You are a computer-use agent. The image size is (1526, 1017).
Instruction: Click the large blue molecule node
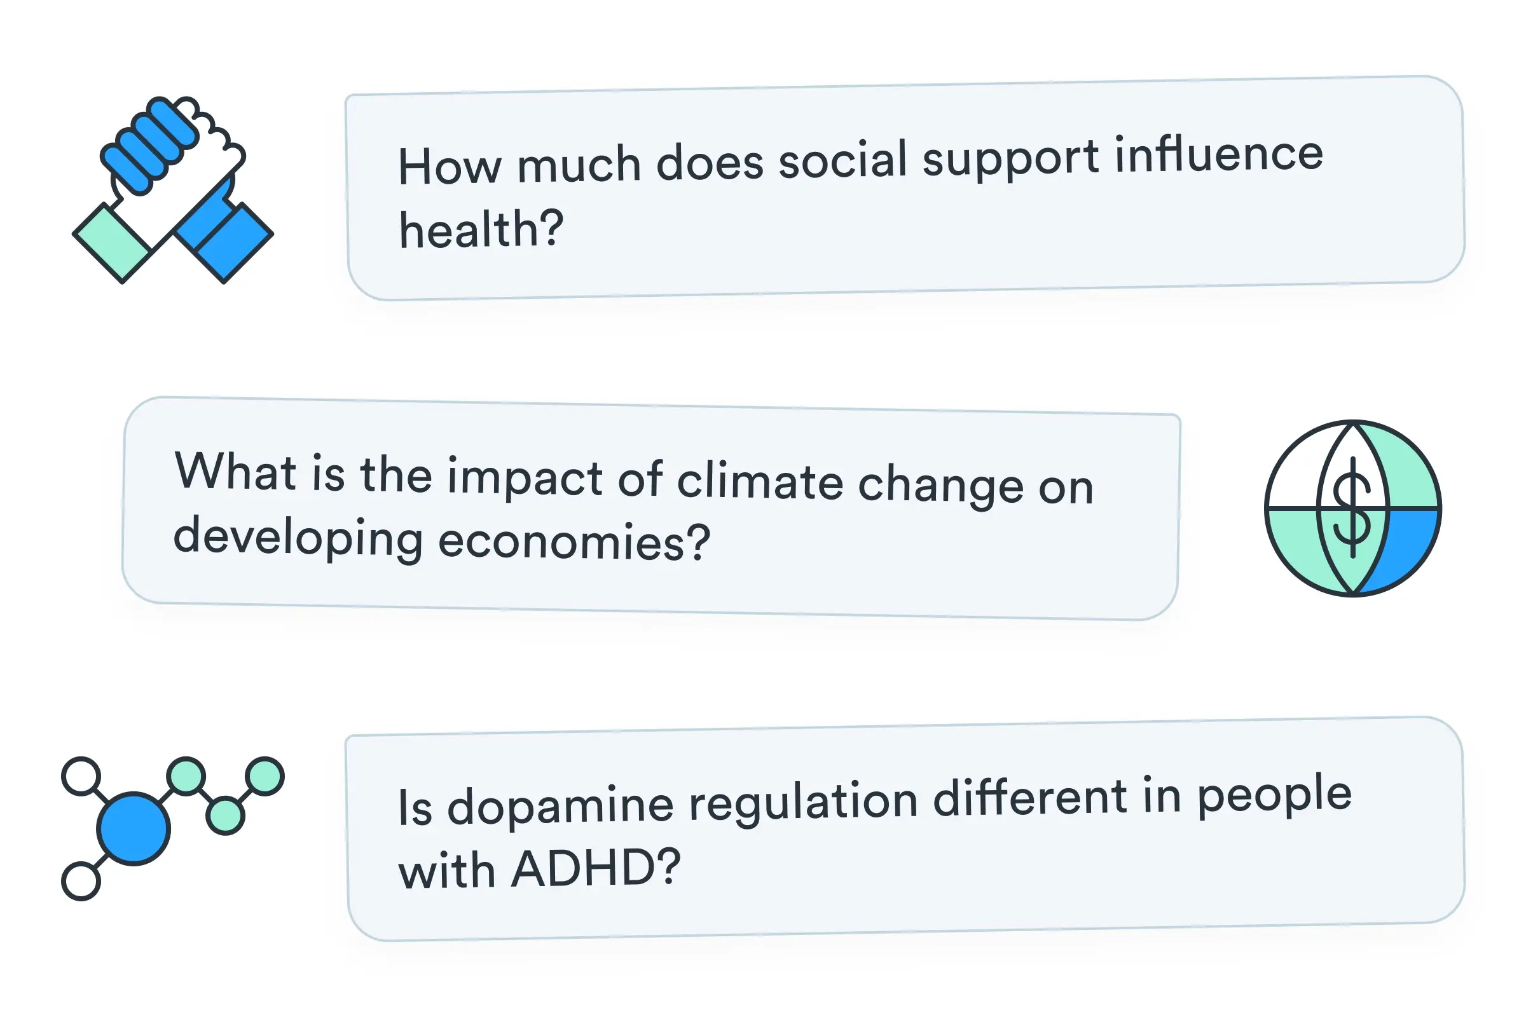(134, 828)
